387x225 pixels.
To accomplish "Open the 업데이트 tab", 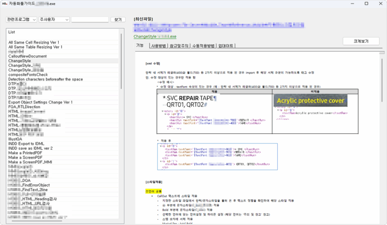I will [x=226, y=46].
